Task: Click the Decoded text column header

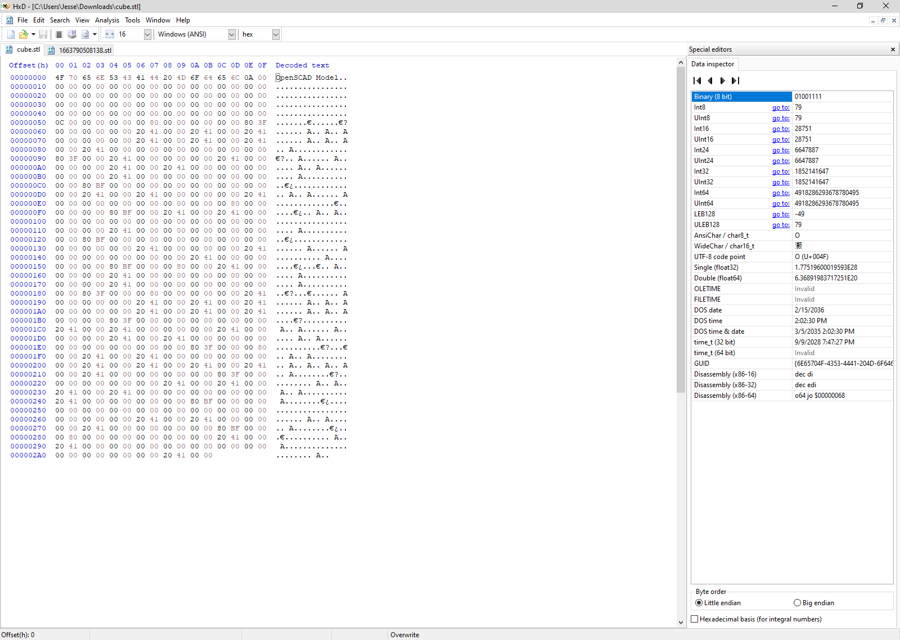Action: pos(302,65)
